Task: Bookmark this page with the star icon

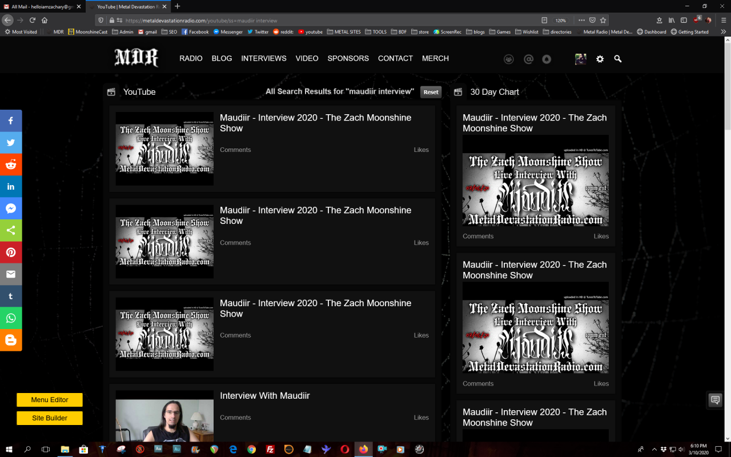Action: coord(603,20)
